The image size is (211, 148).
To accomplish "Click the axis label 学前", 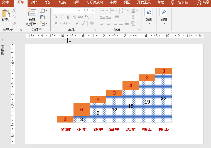I will [x=65, y=129].
